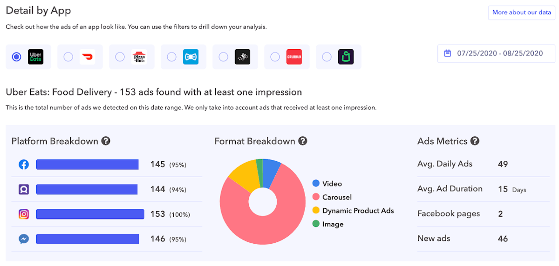Toggle Carousel in the format legend
559x266 pixels.
click(x=336, y=197)
